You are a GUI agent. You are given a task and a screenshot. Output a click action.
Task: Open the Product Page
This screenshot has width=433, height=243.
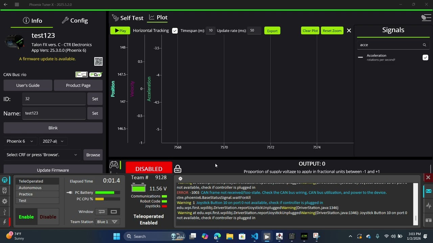tap(78, 85)
